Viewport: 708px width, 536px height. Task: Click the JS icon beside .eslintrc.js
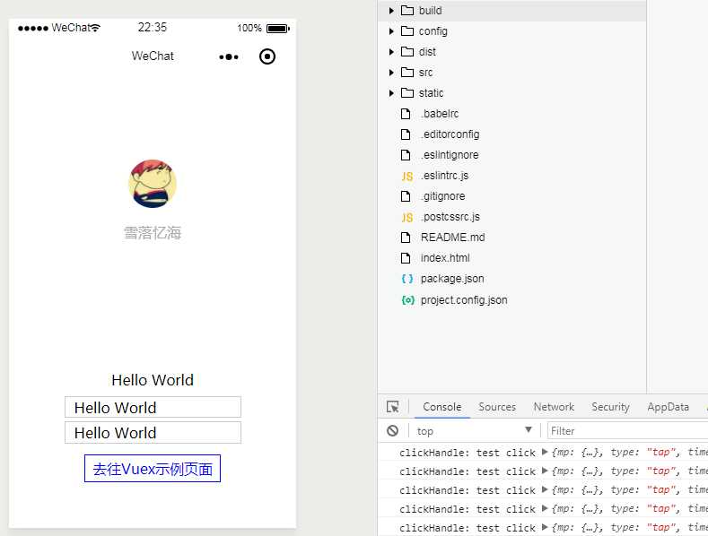(406, 176)
